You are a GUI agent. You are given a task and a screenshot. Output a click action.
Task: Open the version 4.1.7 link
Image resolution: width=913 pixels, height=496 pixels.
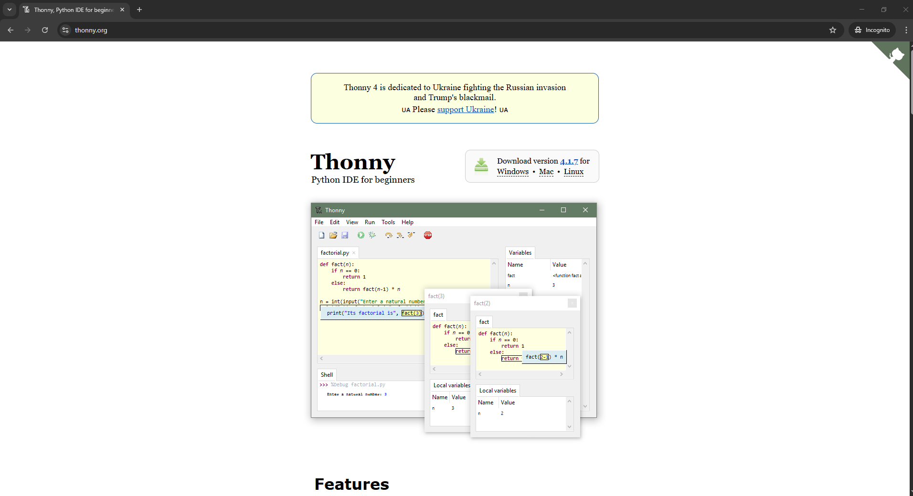(x=569, y=161)
